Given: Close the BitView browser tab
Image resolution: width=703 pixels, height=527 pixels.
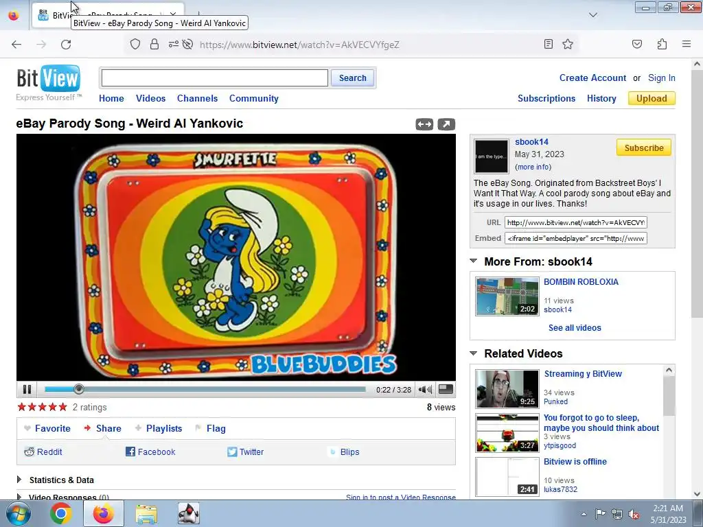Looking at the screenshot, I should (173, 15).
